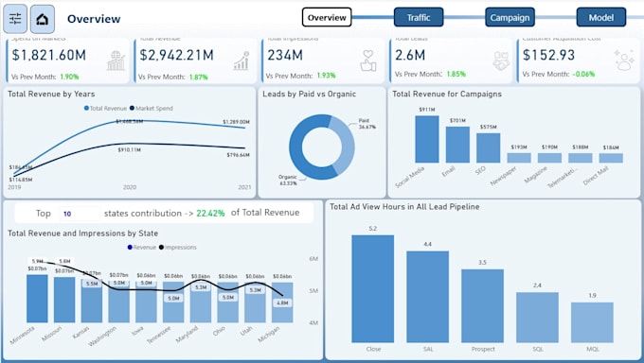
Task: Click the $2,942.21M revenue value
Action: pyautogui.click(x=176, y=55)
